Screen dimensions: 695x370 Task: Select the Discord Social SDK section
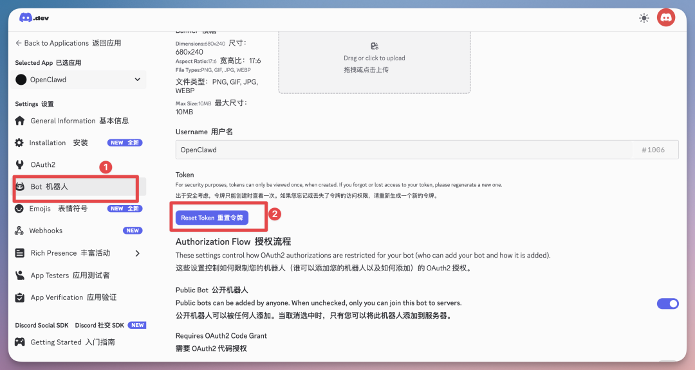click(x=41, y=325)
